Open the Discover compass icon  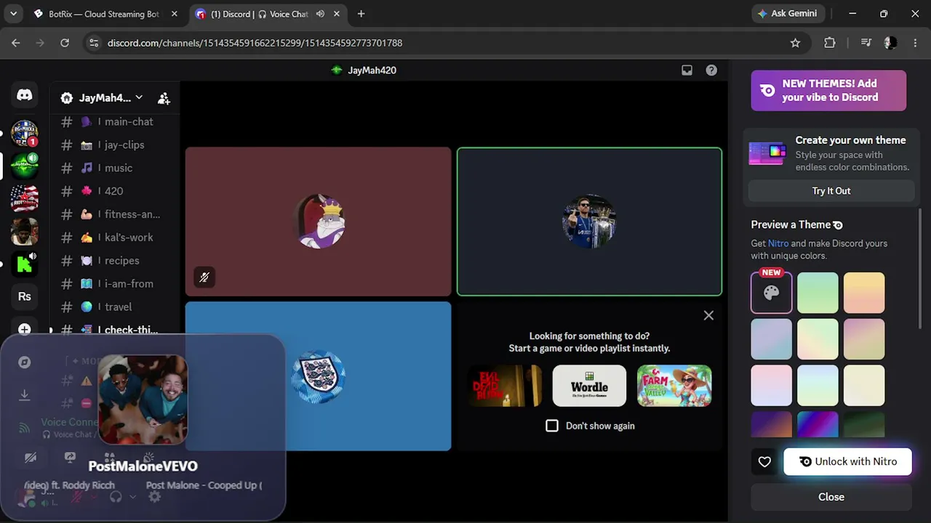pyautogui.click(x=25, y=362)
